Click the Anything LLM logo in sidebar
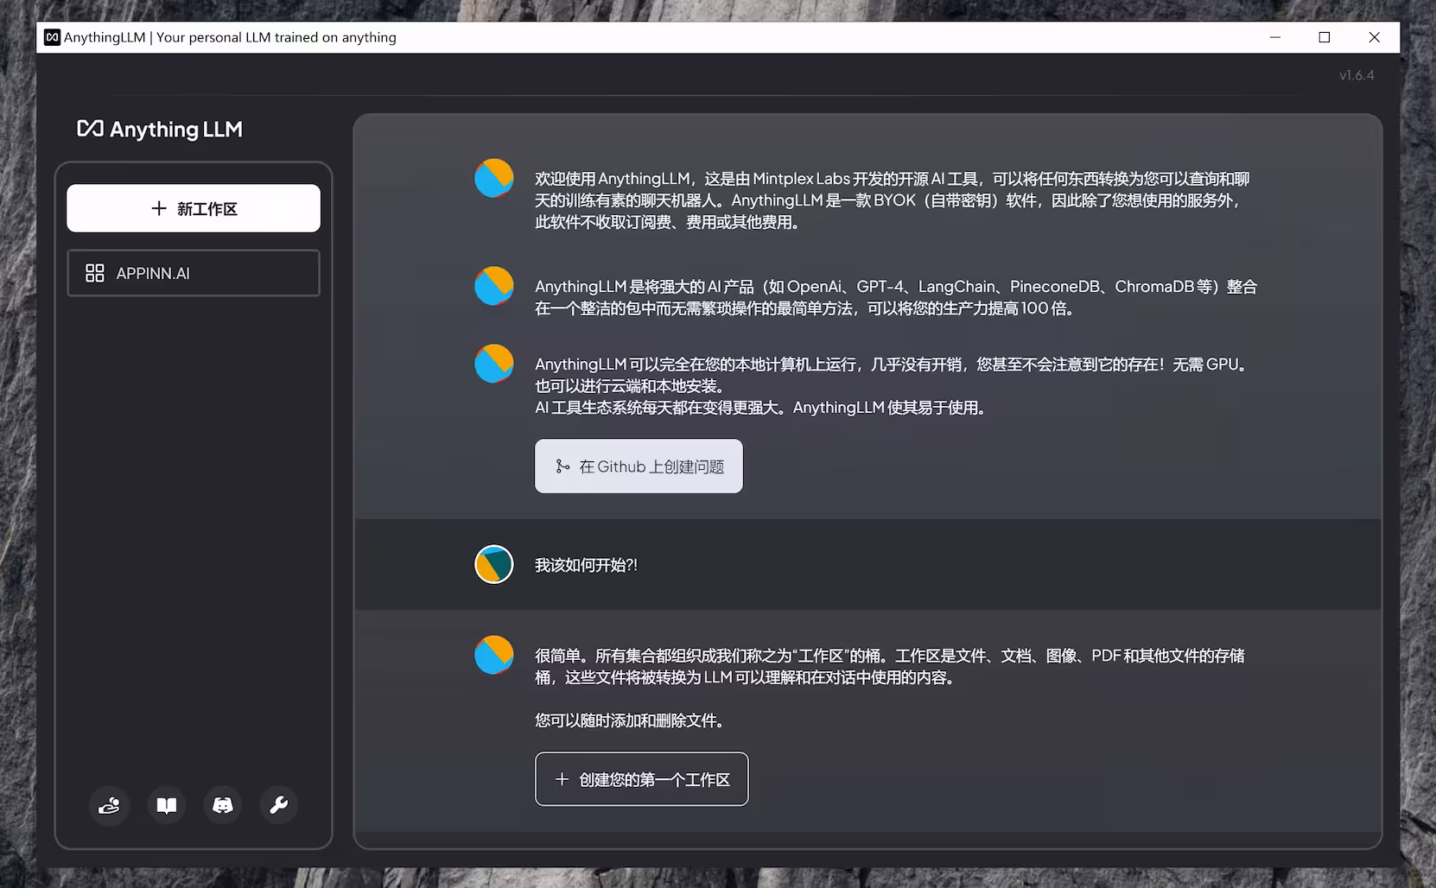This screenshot has height=888, width=1436. click(x=160, y=130)
